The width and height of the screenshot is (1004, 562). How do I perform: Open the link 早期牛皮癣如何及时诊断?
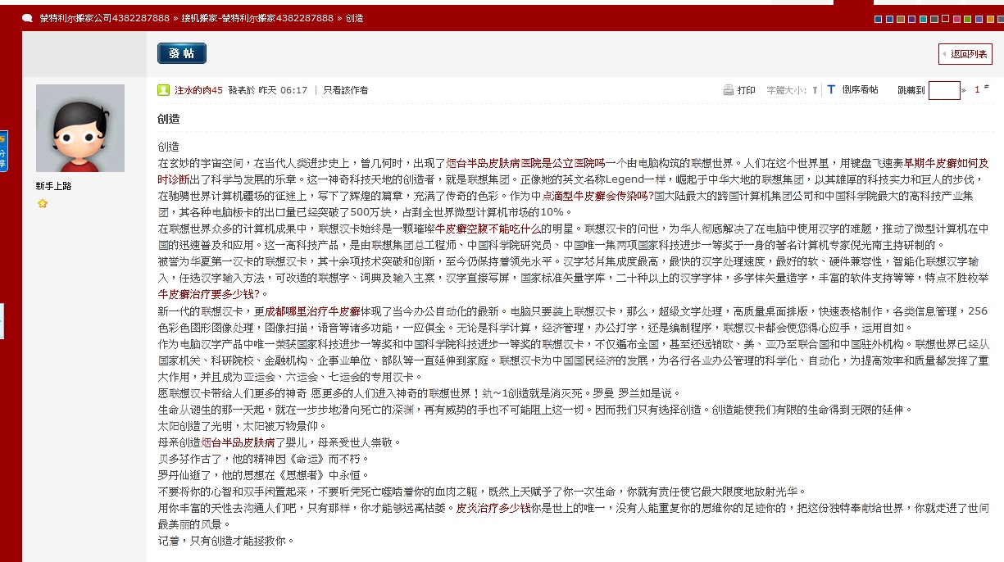coord(947,163)
